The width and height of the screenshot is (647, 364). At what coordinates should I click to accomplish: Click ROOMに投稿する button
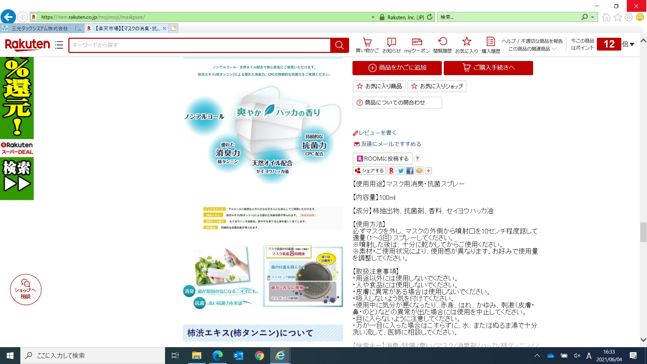(x=382, y=159)
